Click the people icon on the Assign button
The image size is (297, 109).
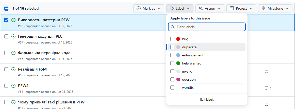pos(201,8)
